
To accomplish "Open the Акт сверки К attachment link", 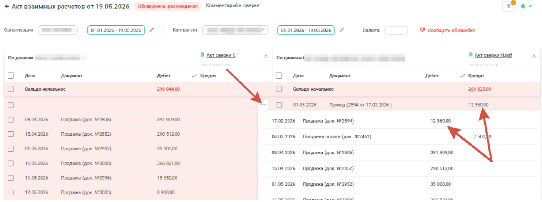I will (221, 55).
